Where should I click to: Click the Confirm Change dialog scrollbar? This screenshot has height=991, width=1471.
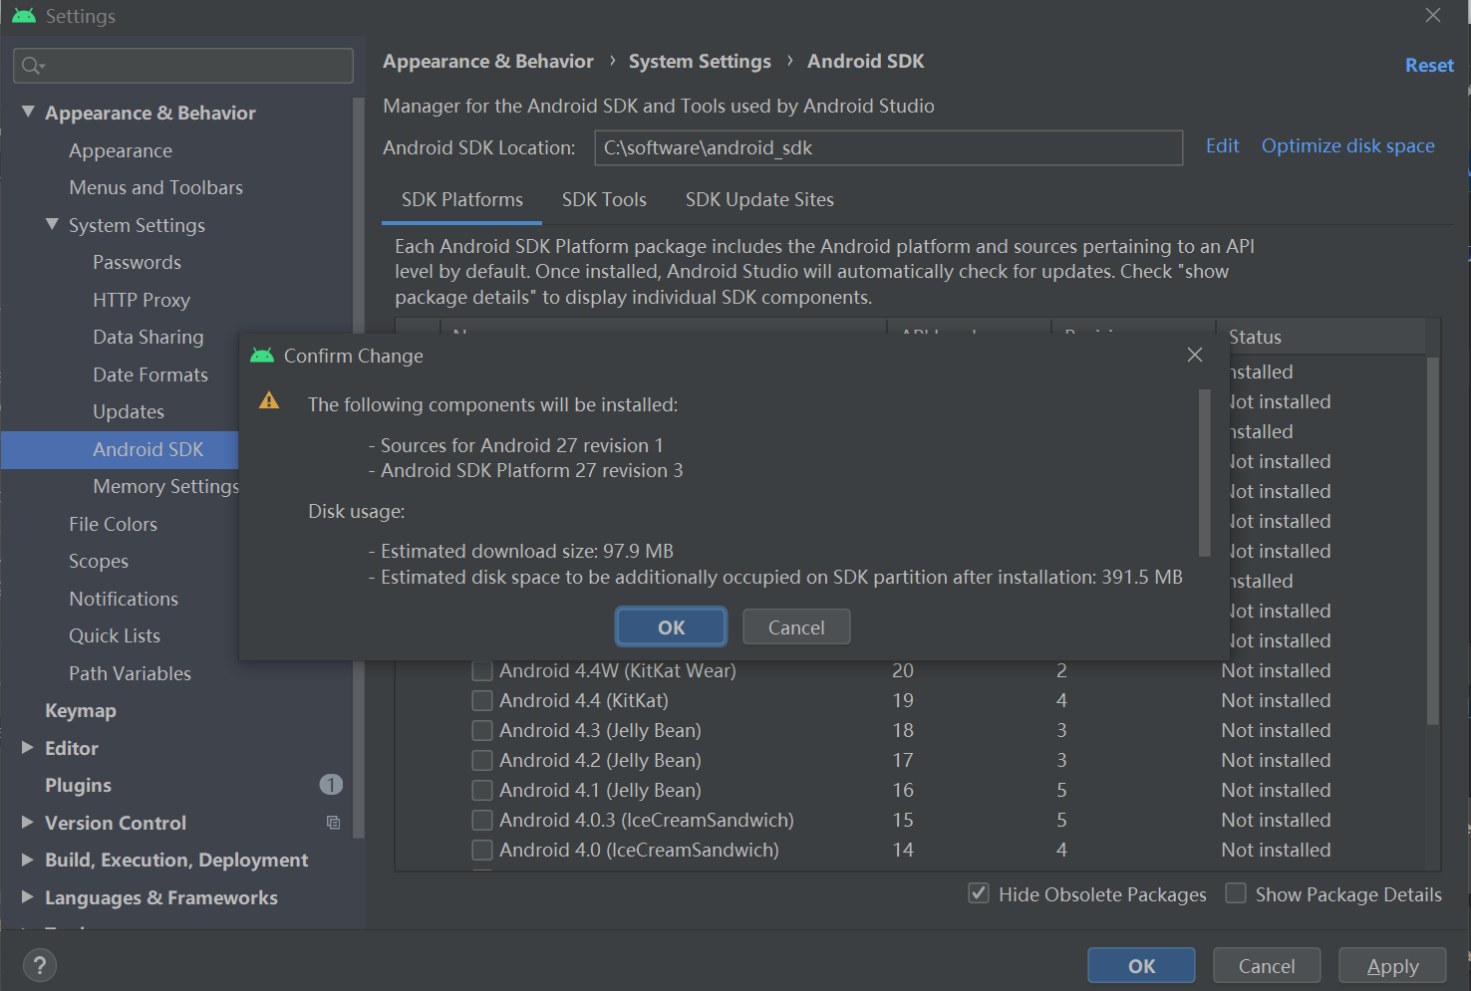[x=1204, y=473]
